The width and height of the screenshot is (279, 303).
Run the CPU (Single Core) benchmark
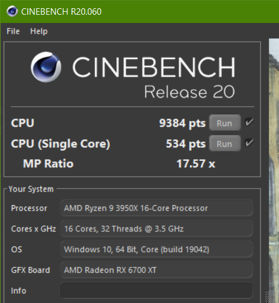[225, 144]
